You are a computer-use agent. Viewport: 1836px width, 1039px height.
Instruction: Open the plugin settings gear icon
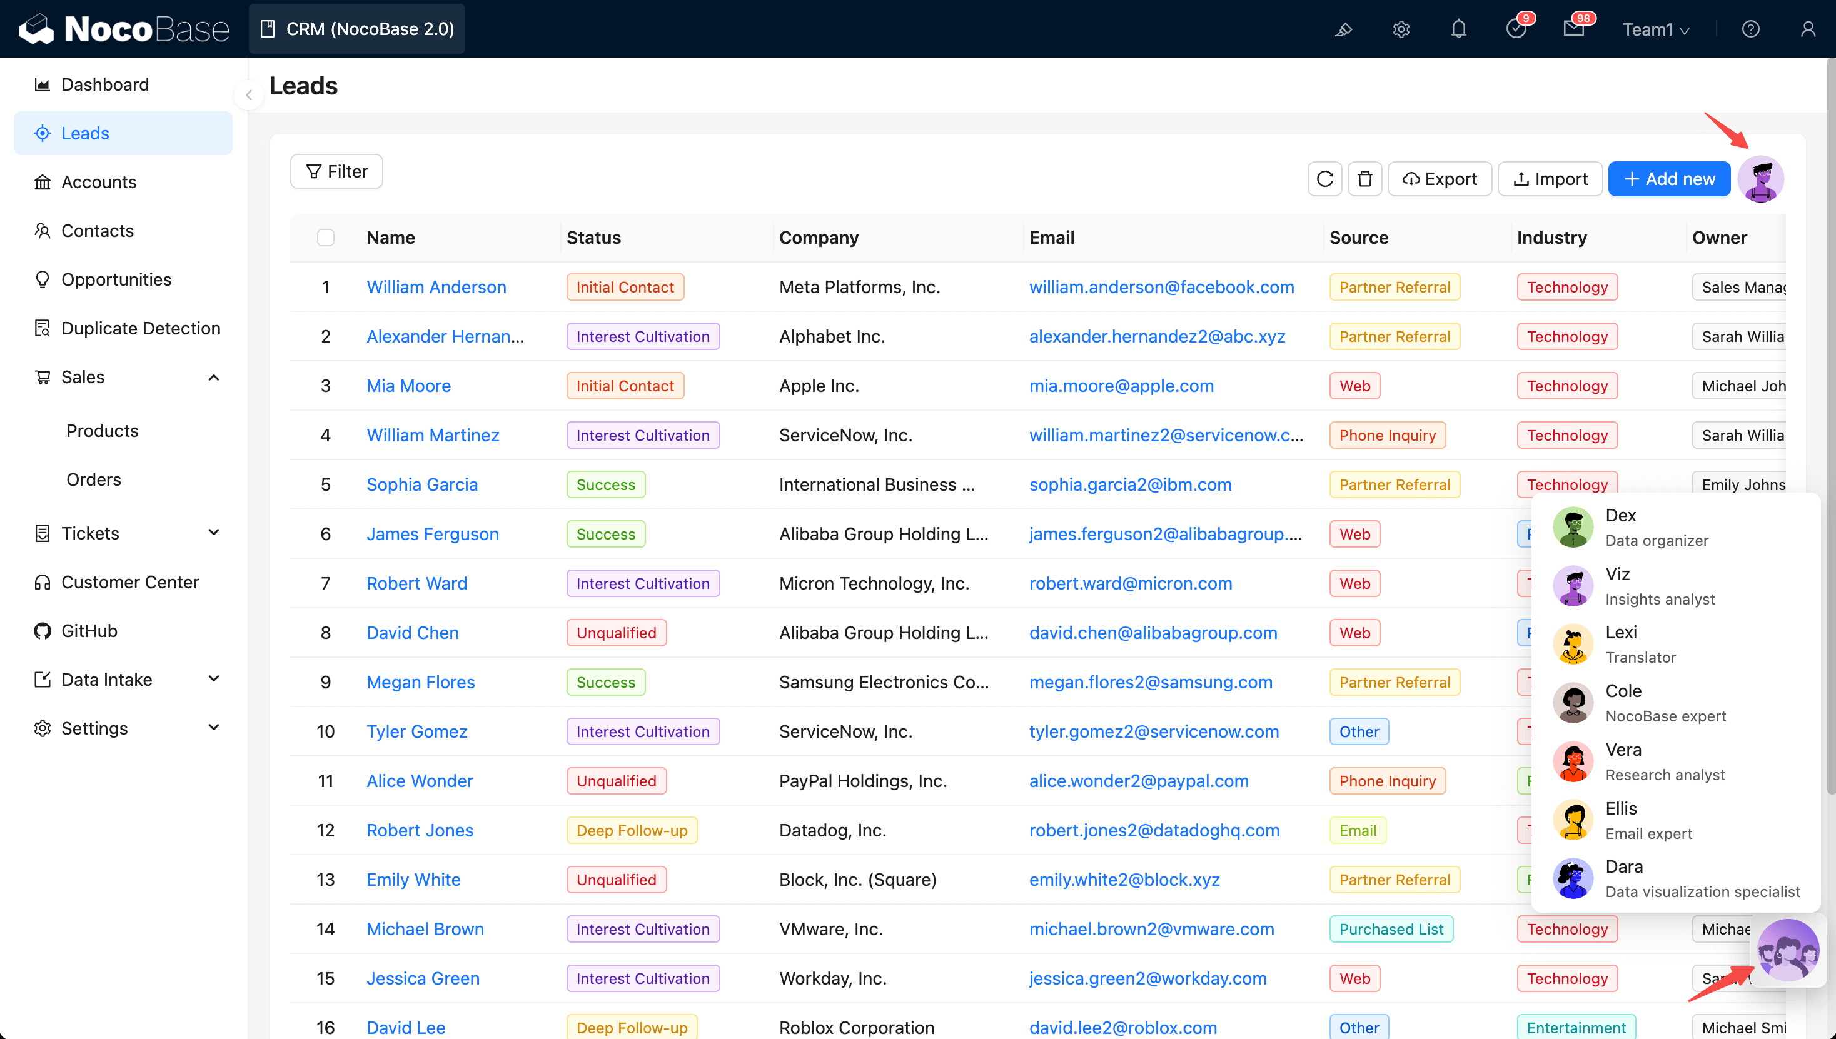pos(1401,29)
